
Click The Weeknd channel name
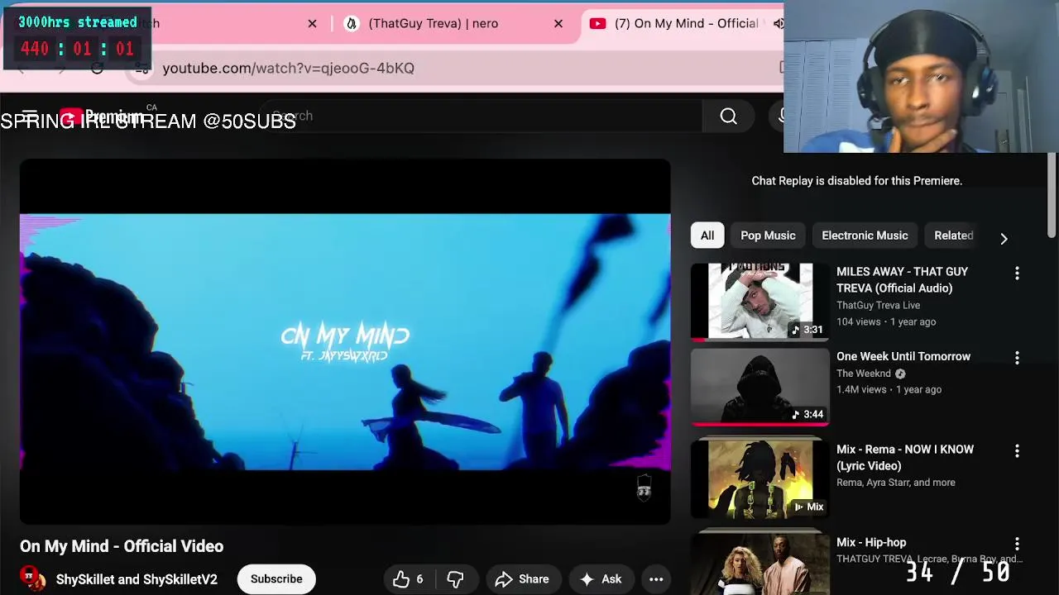click(863, 374)
